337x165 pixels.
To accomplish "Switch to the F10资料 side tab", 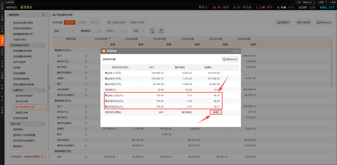I will (x=2, y=29).
